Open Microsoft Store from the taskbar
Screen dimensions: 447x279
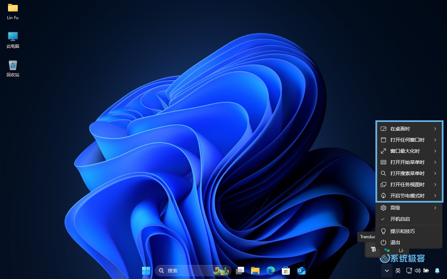pos(286,271)
